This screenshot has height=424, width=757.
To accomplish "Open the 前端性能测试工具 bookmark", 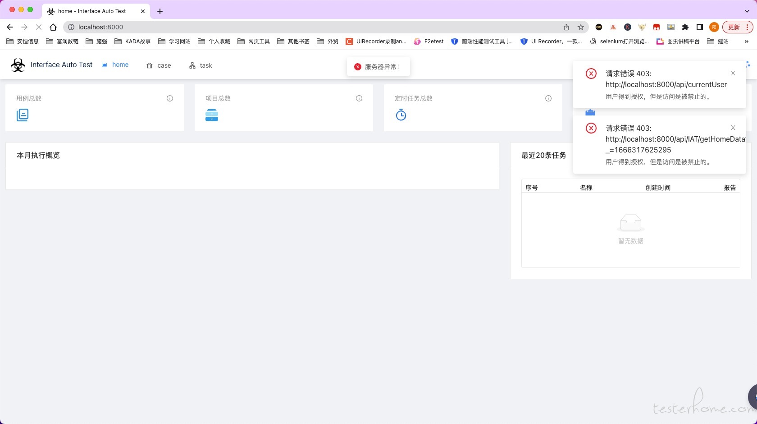I will click(482, 41).
